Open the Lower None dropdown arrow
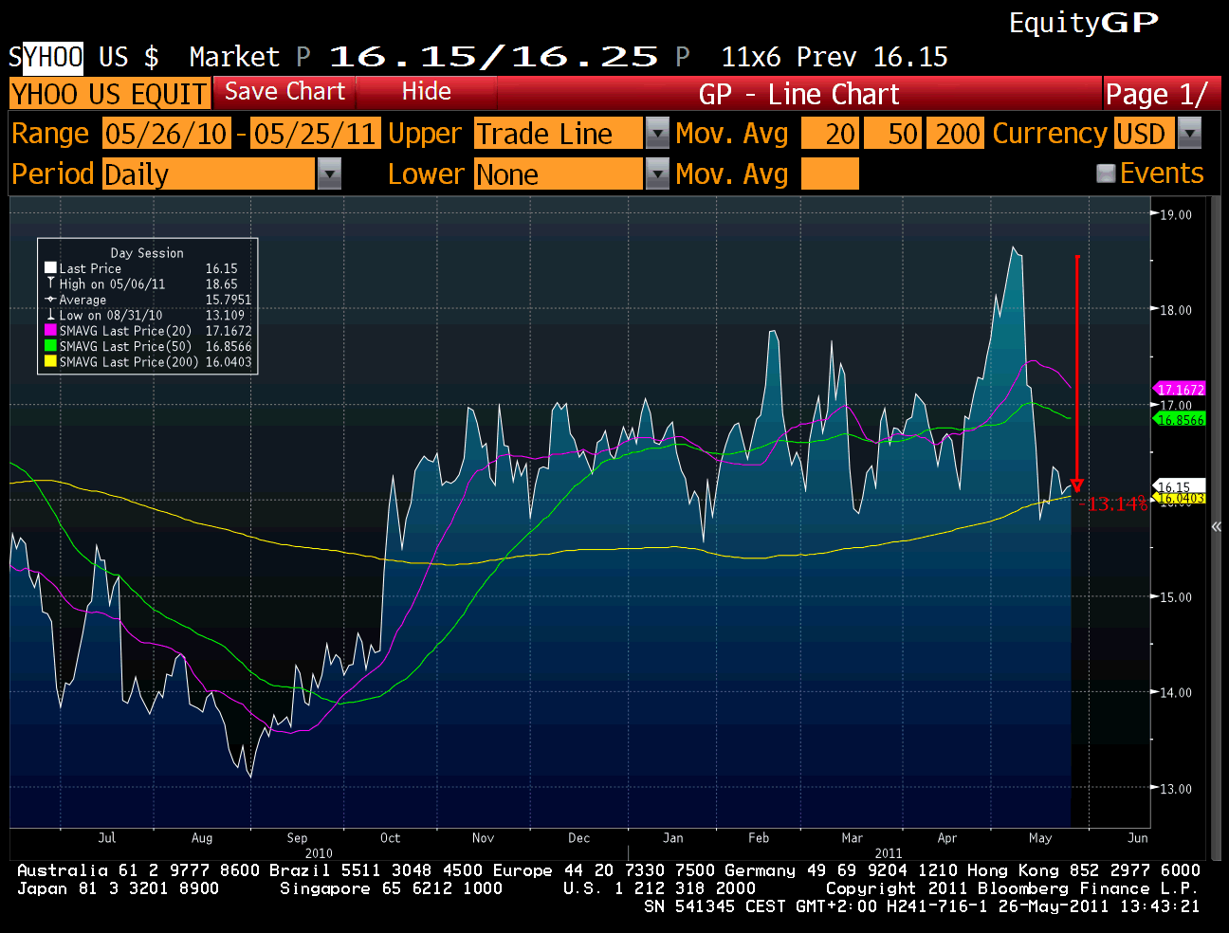Screen dimensions: 1229x933 [657, 174]
